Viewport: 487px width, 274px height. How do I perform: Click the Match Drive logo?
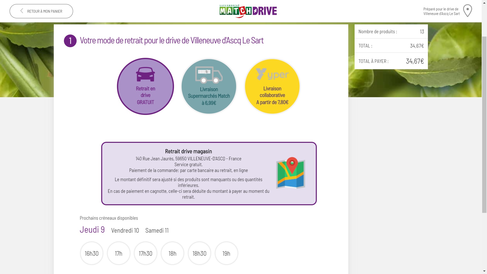pos(248,11)
